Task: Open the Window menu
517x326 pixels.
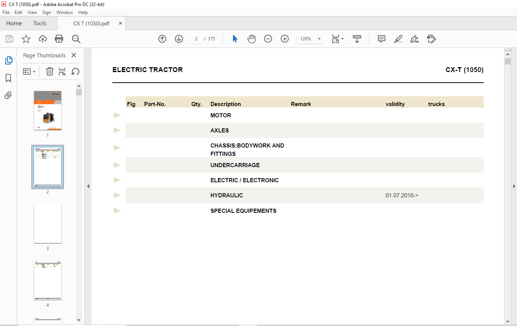Action: (65, 12)
